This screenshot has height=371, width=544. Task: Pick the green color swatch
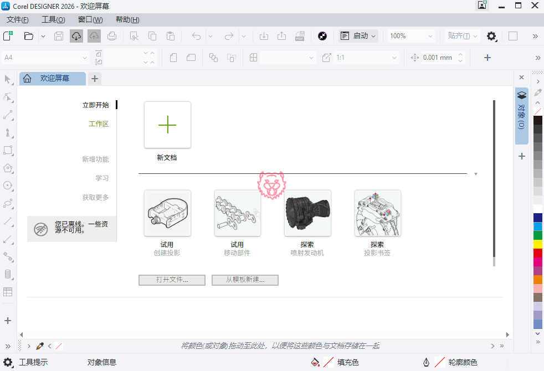[538, 235]
